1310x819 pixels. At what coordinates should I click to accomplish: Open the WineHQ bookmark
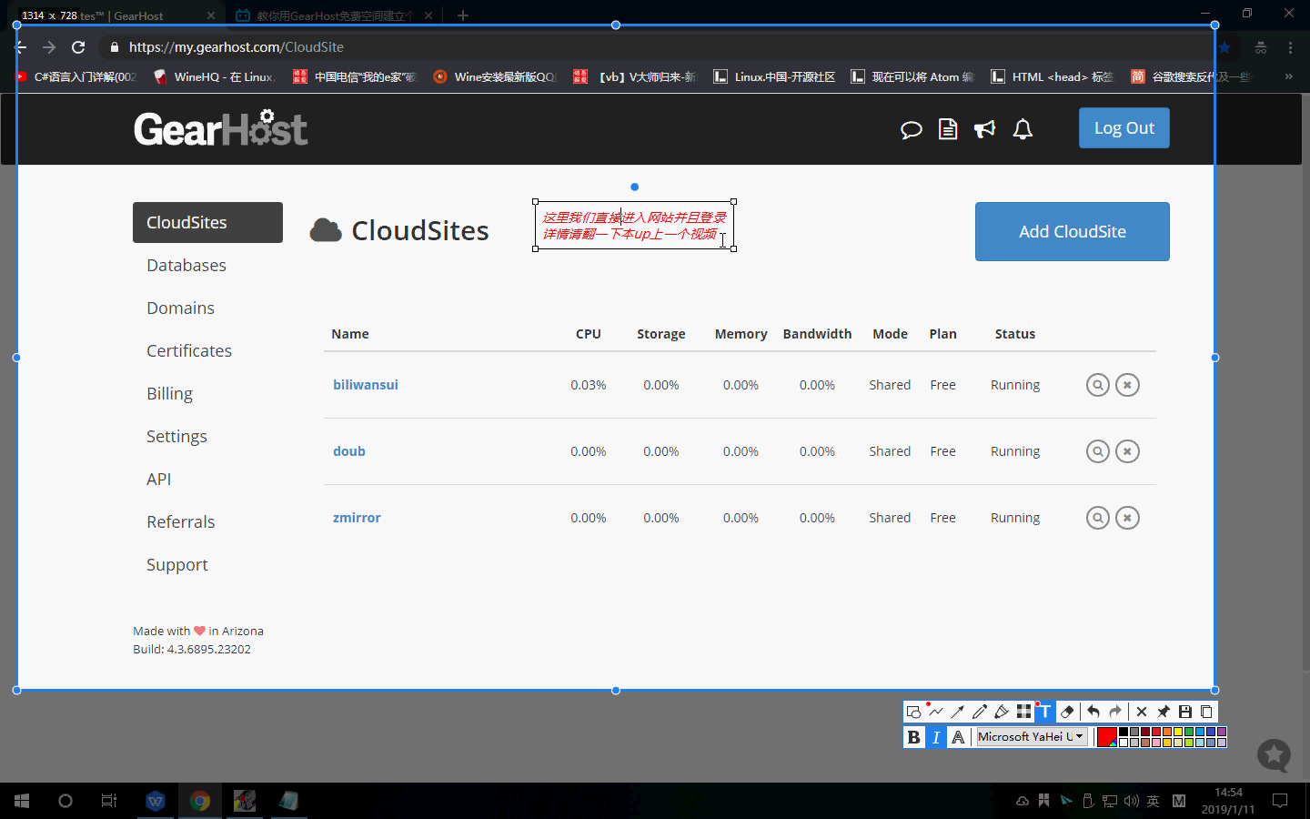click(214, 76)
